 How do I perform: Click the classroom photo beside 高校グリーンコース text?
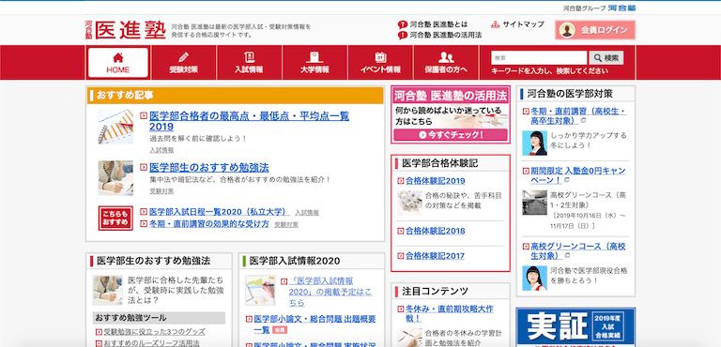[535, 203]
